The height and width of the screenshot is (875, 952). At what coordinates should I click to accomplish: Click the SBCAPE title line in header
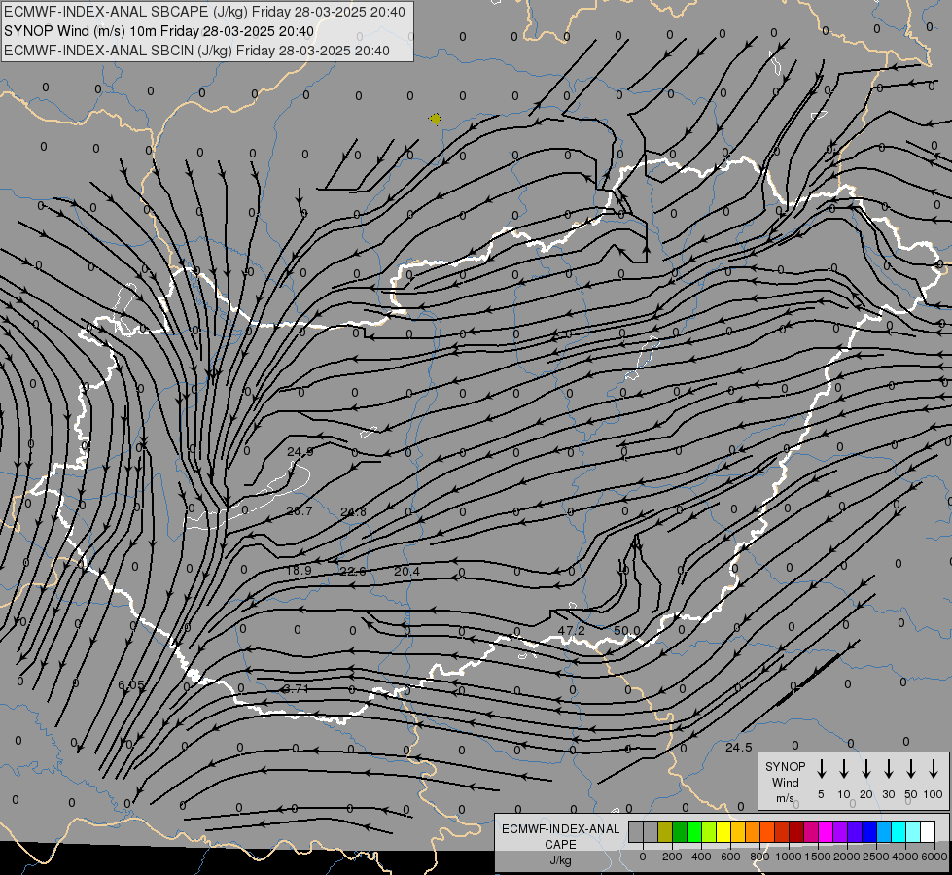204,12
